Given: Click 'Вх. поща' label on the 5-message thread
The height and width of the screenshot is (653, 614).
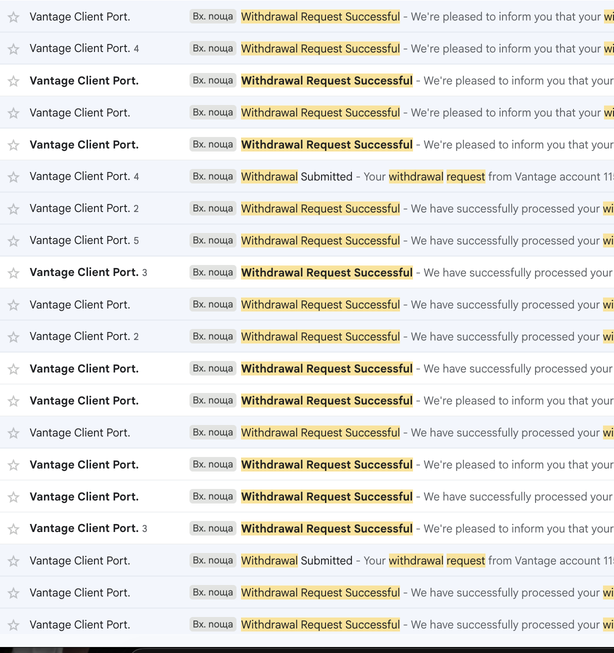Looking at the screenshot, I should tap(213, 240).
